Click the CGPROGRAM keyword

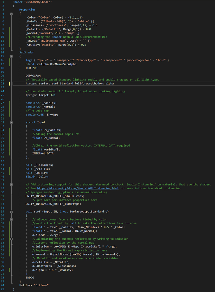(x=33, y=76)
